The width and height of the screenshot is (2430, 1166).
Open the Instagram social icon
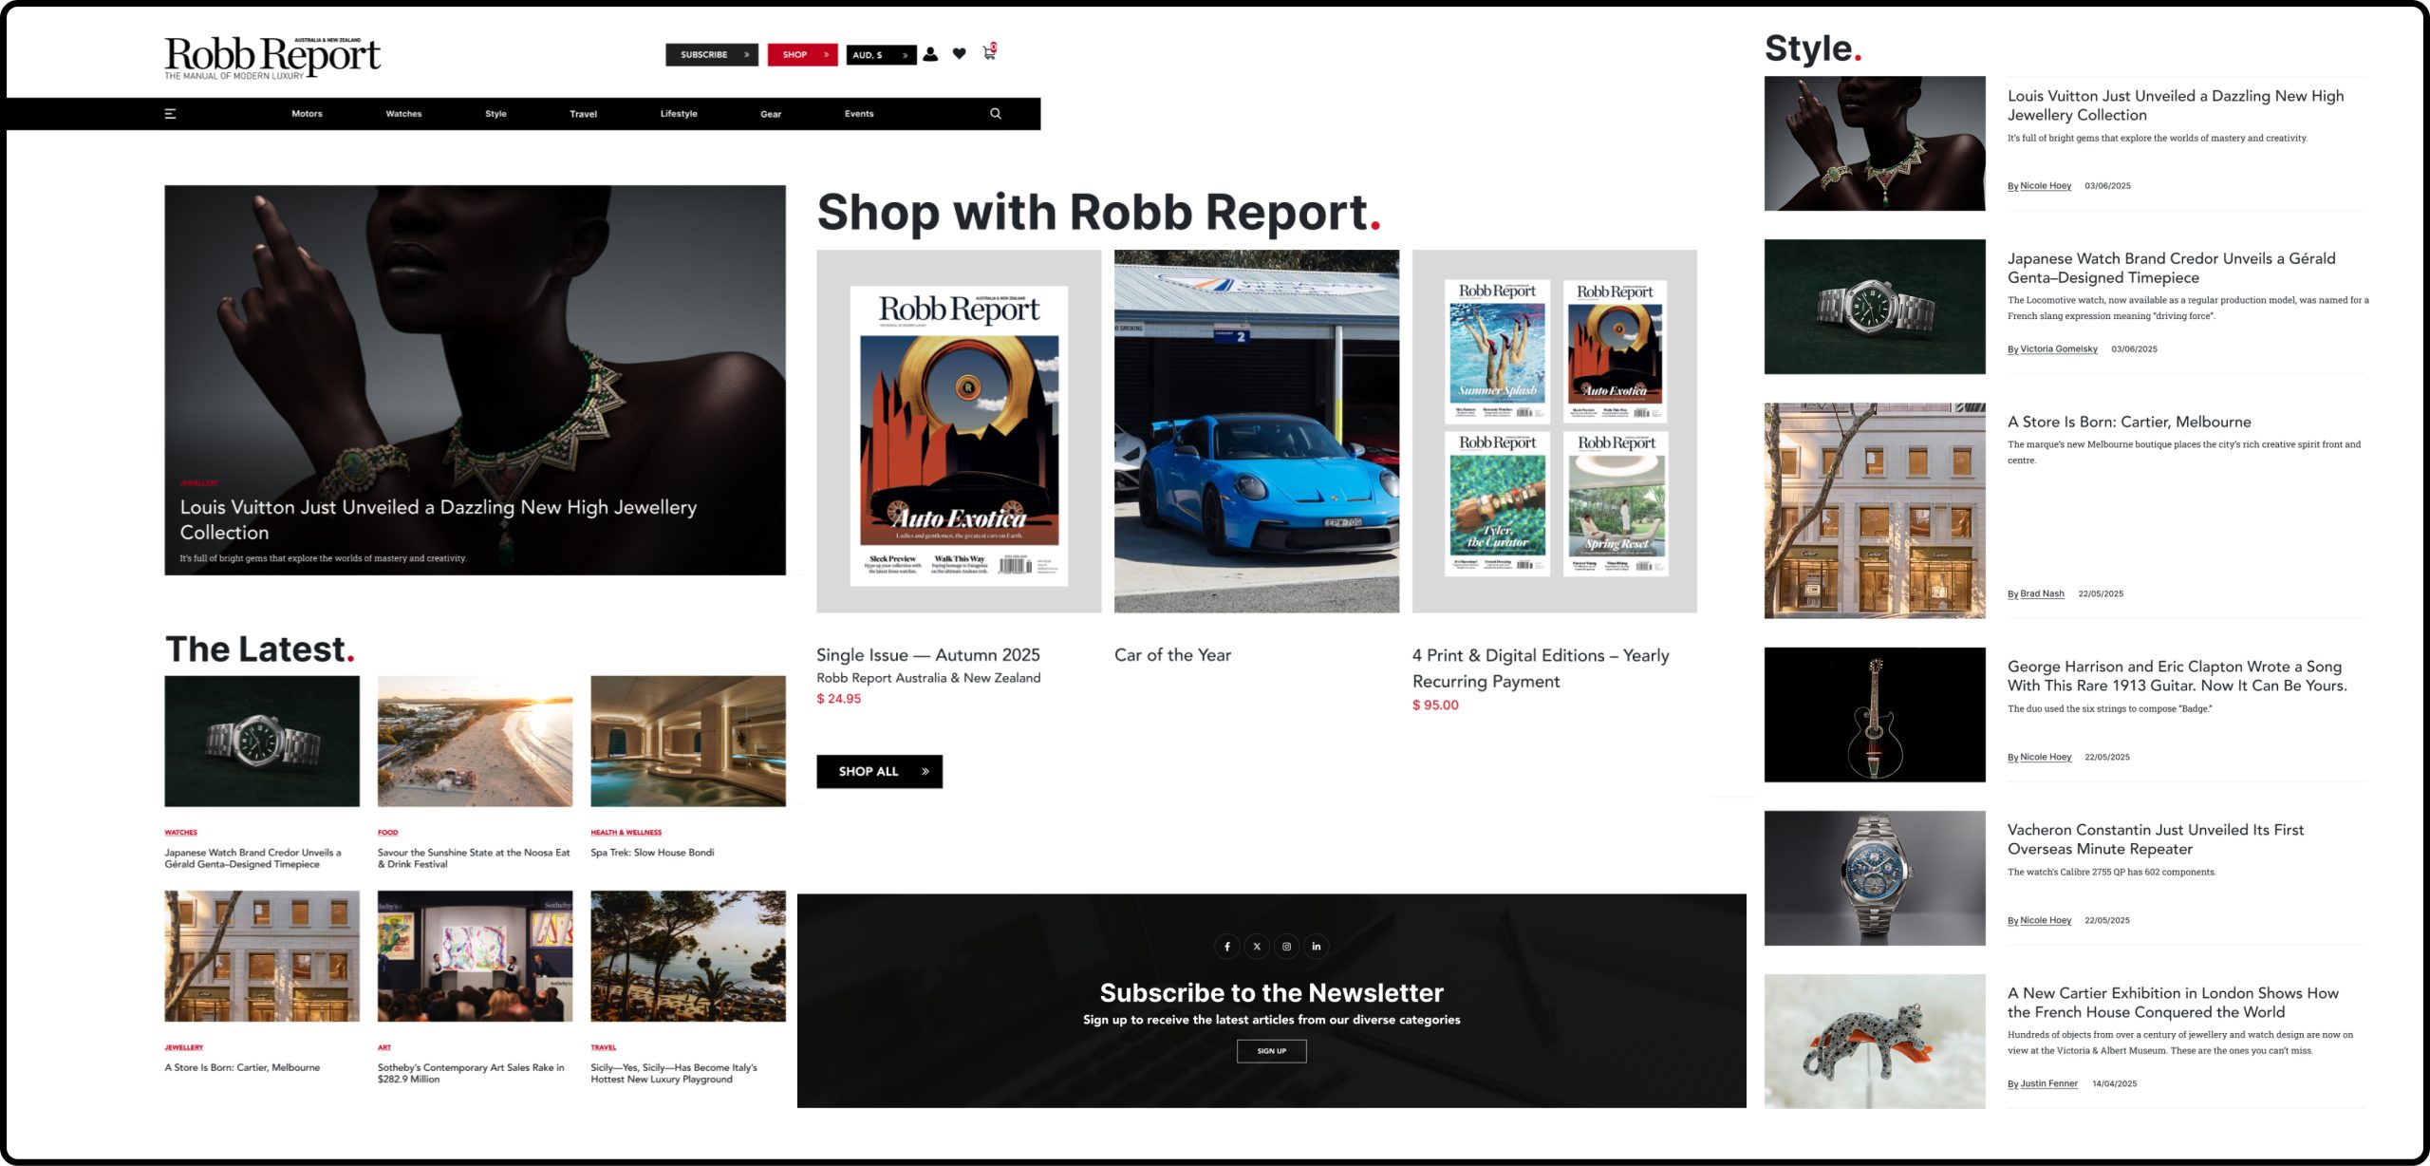pyautogui.click(x=1286, y=947)
